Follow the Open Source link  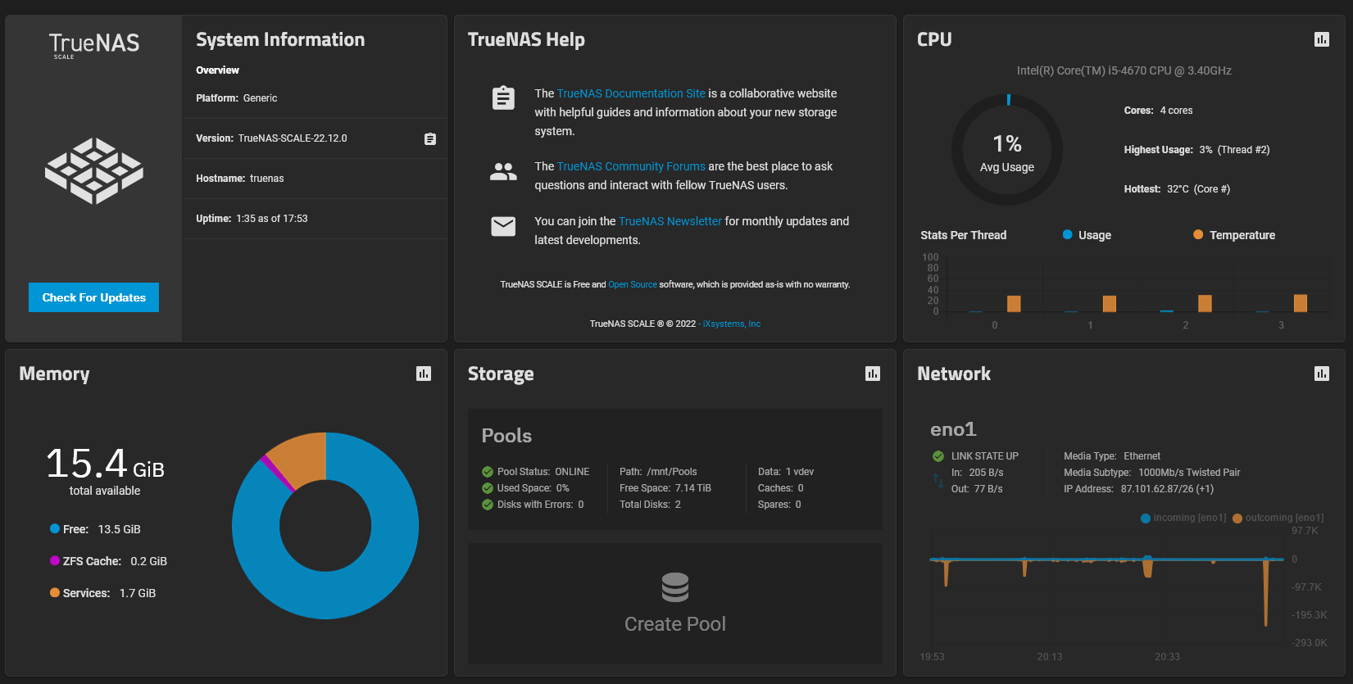(x=633, y=285)
